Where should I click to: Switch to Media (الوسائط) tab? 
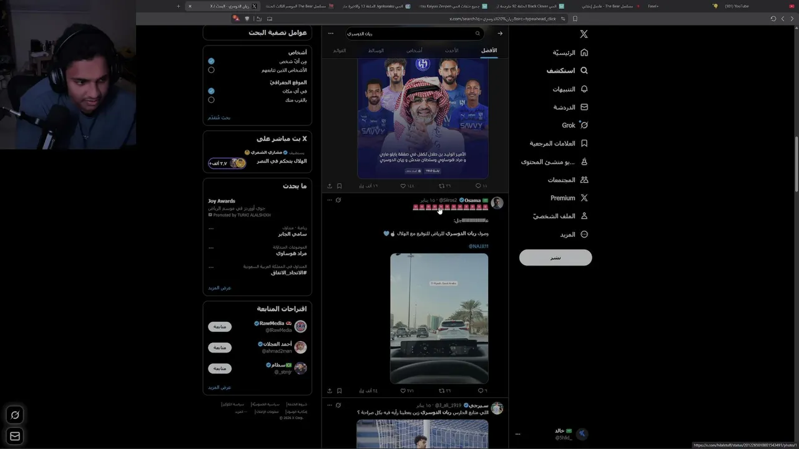[x=376, y=51]
